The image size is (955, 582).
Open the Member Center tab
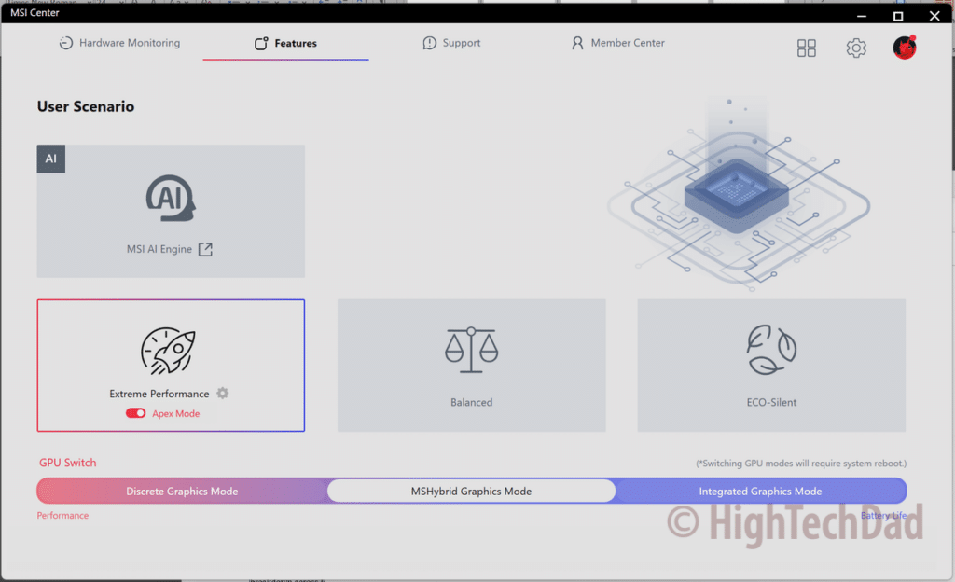pyautogui.click(x=618, y=43)
